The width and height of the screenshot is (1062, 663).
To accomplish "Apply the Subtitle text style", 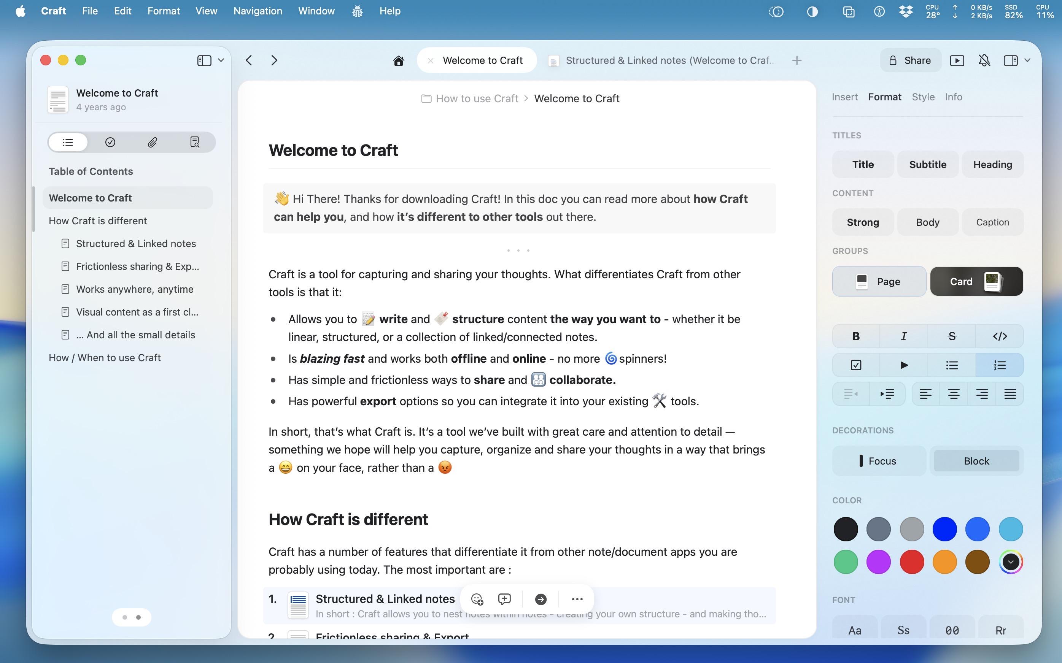I will pos(928,165).
